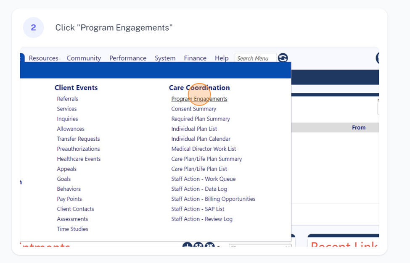
Task: Open Referrals under Client Events
Action: coord(67,99)
